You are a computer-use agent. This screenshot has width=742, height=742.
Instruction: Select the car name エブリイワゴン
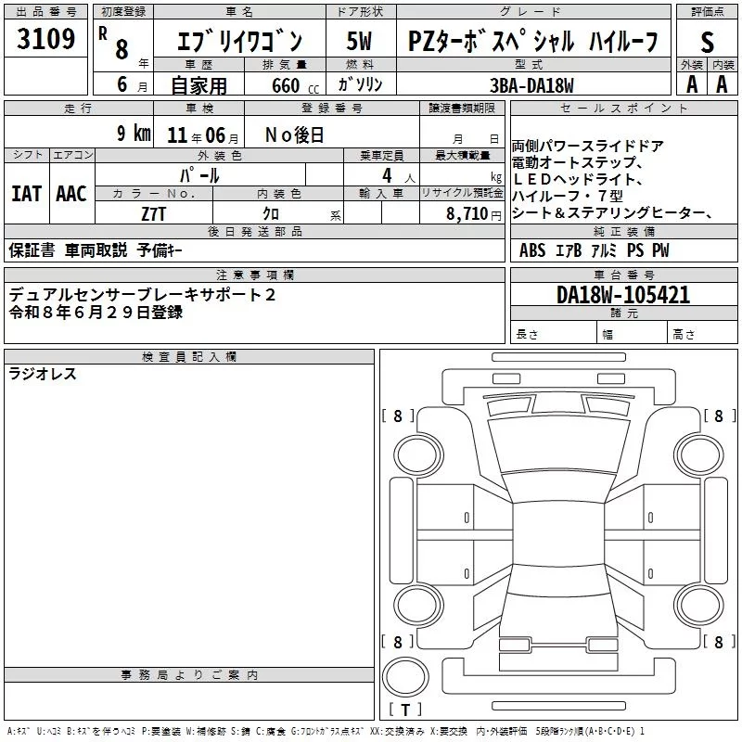point(239,41)
